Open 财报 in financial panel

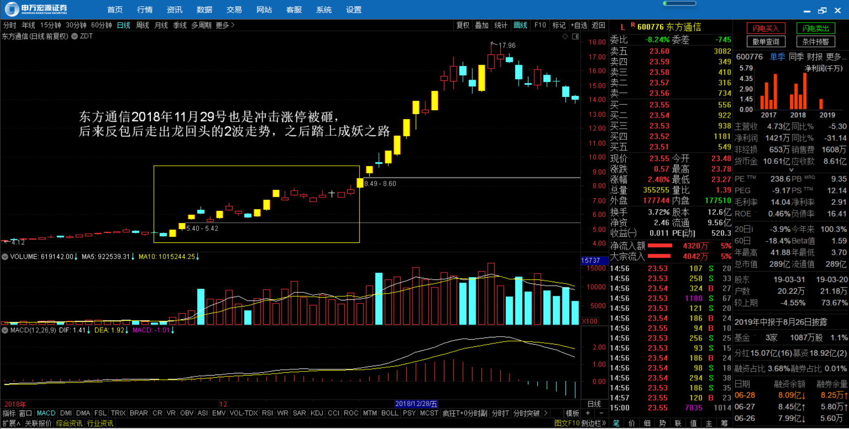pos(815,57)
